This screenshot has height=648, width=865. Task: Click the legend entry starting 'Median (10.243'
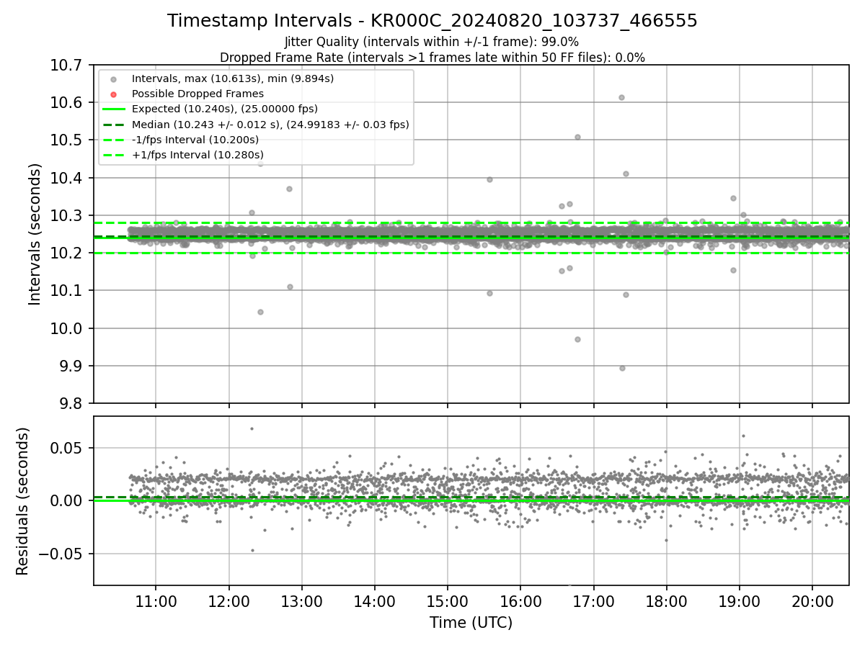coord(270,125)
